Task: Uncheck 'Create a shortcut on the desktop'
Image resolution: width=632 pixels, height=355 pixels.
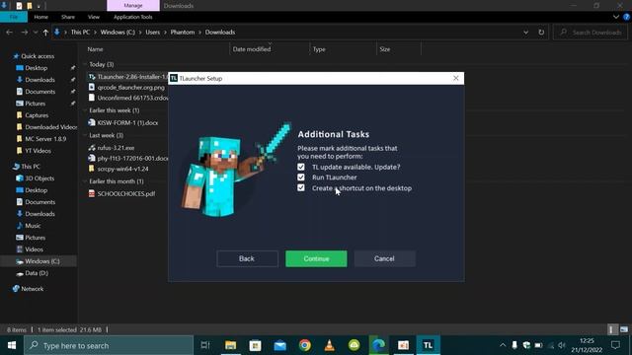Action: click(x=301, y=187)
